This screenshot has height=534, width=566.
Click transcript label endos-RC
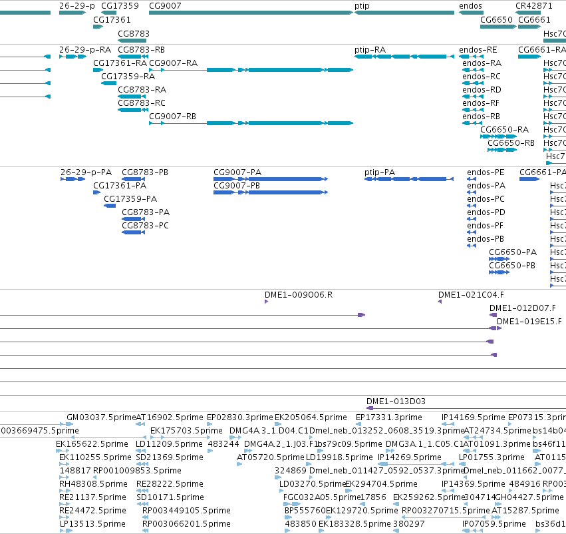pos(482,77)
